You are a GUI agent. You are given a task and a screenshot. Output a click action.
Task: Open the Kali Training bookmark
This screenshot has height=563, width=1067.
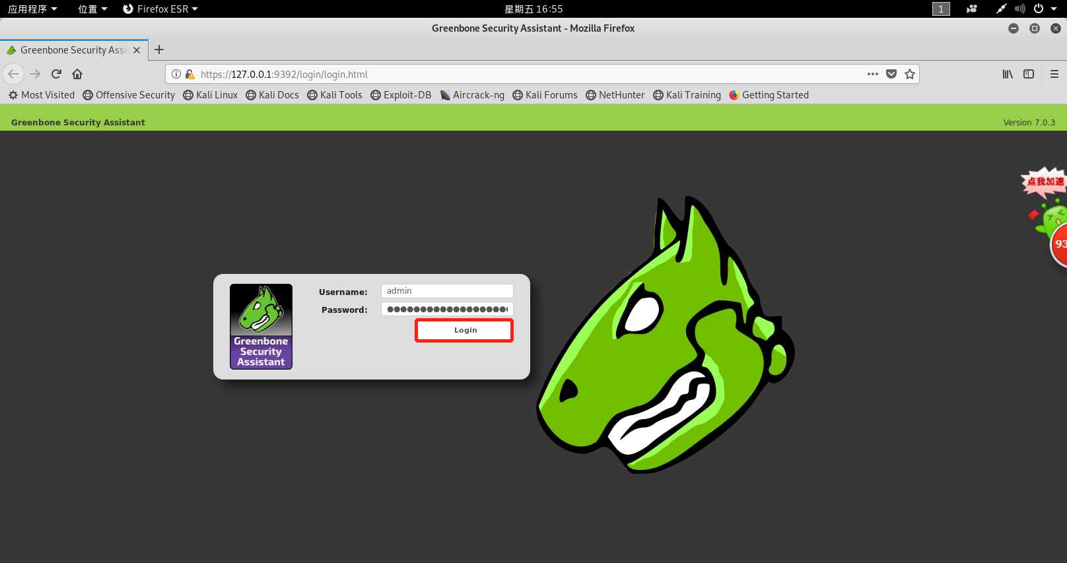pyautogui.click(x=687, y=95)
